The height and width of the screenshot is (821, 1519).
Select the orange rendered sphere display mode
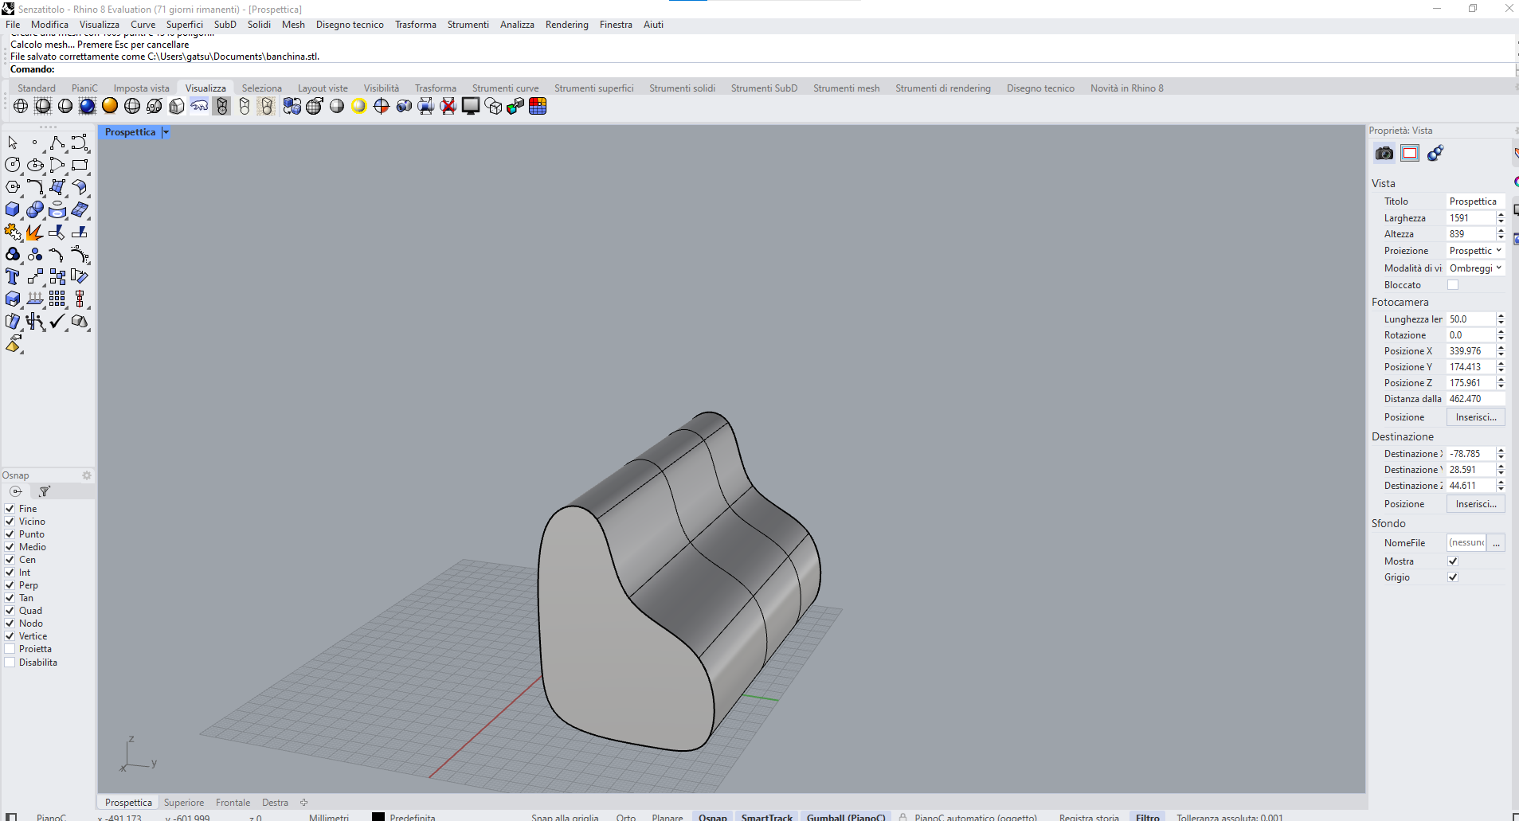pos(110,106)
